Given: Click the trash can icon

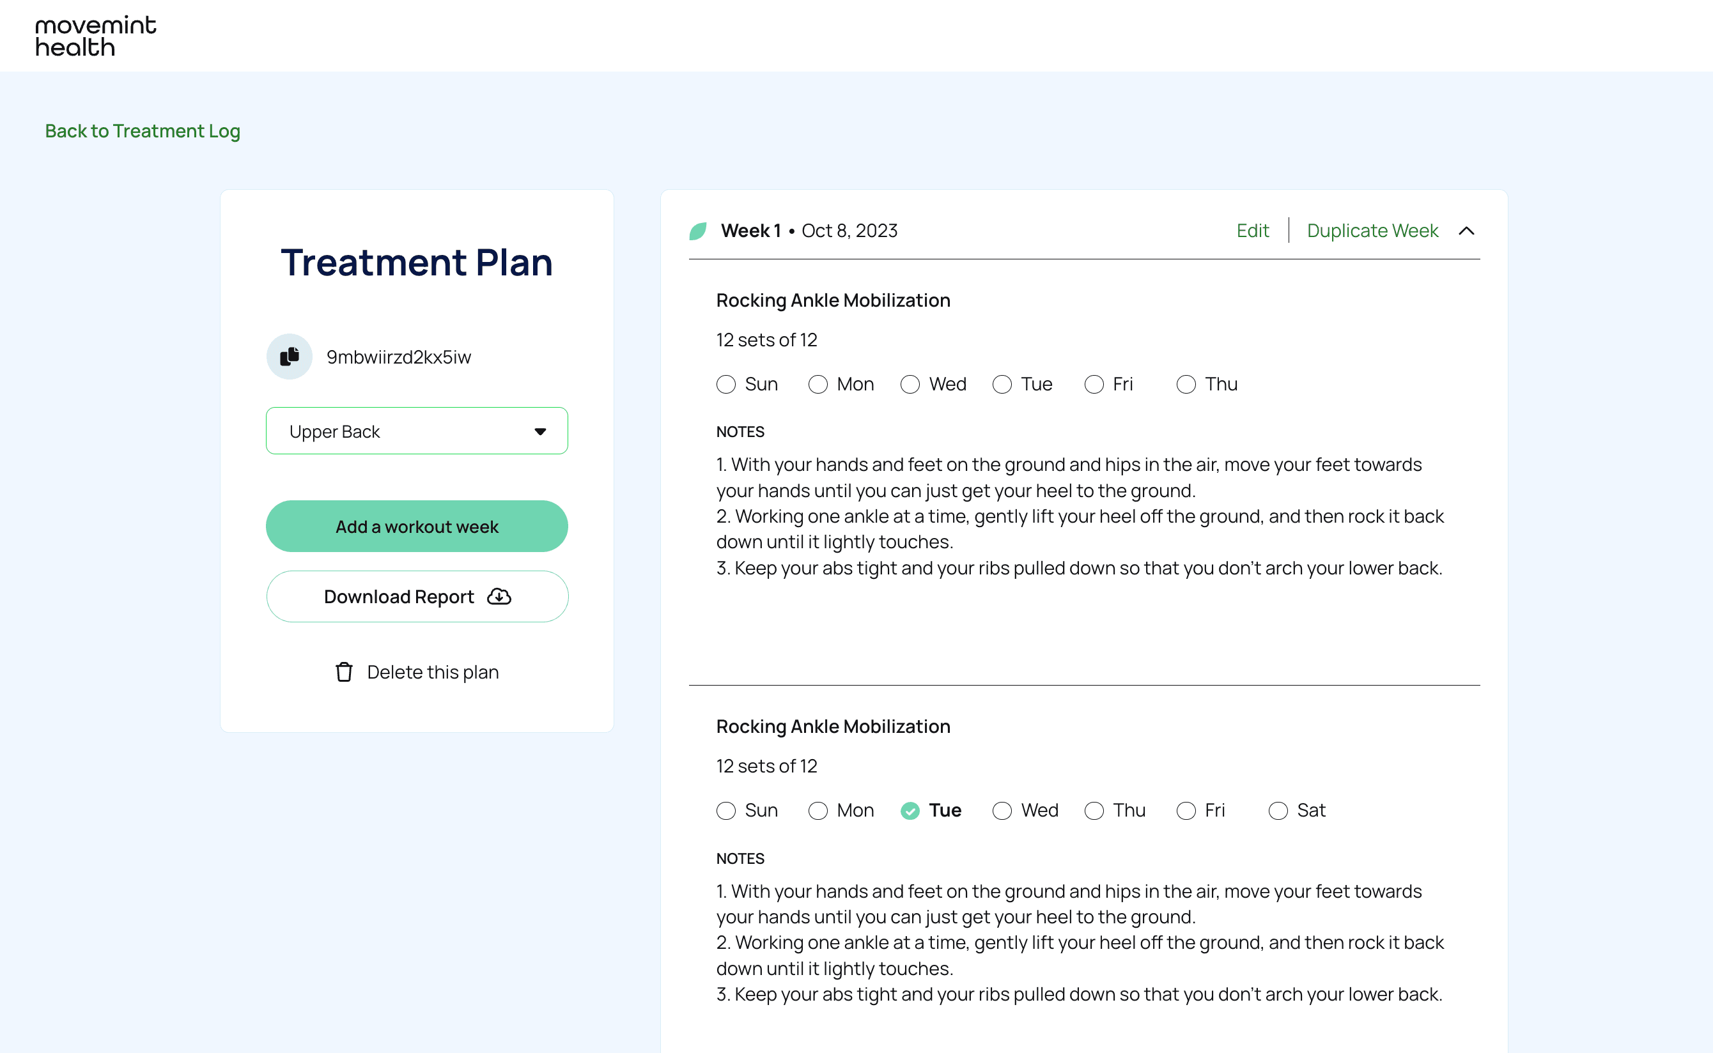Looking at the screenshot, I should pyautogui.click(x=344, y=672).
